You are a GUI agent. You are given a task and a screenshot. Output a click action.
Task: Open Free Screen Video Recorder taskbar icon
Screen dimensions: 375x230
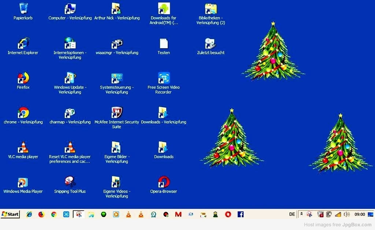click(66, 214)
